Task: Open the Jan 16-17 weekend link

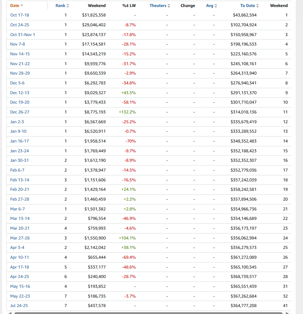Action: (19, 141)
